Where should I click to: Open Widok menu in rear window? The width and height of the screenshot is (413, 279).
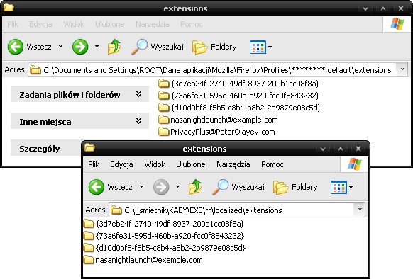click(x=74, y=24)
